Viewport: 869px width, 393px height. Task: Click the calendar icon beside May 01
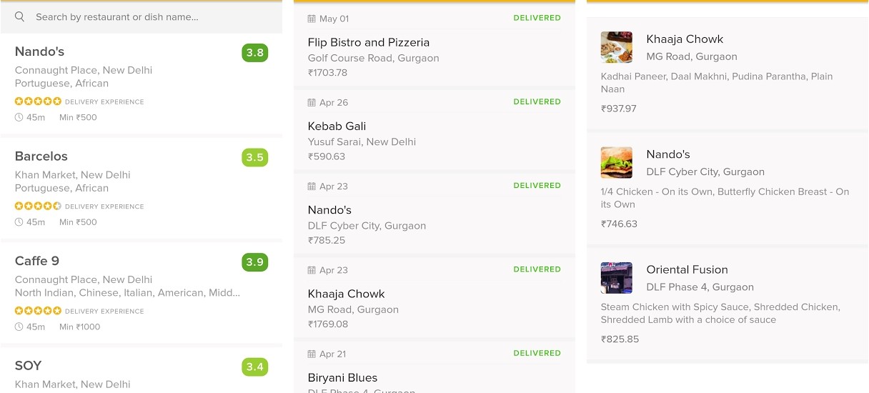coord(312,19)
